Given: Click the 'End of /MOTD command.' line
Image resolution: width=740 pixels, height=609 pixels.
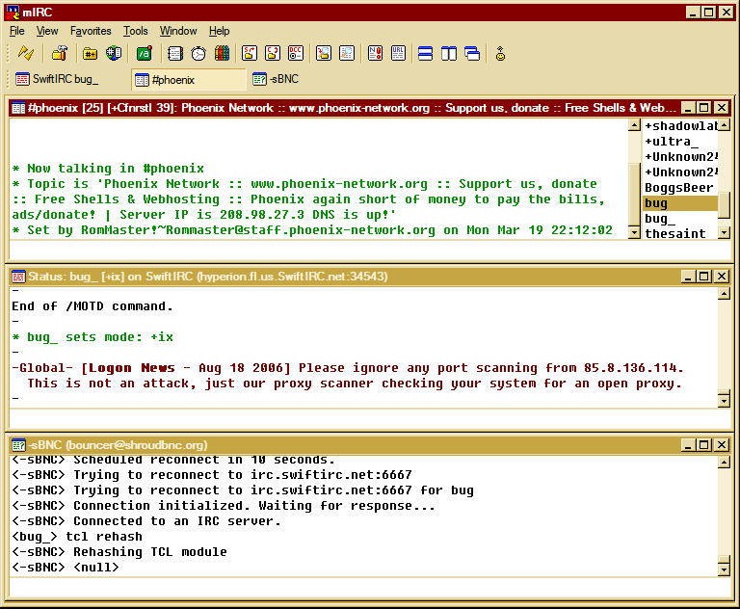Looking at the screenshot, I should coord(92,306).
